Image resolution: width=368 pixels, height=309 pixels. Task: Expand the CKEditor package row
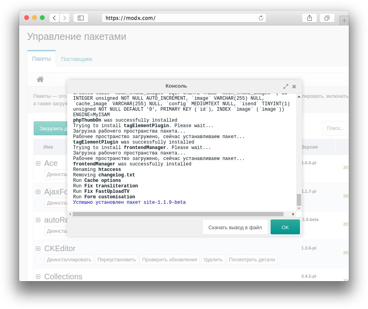38,248
